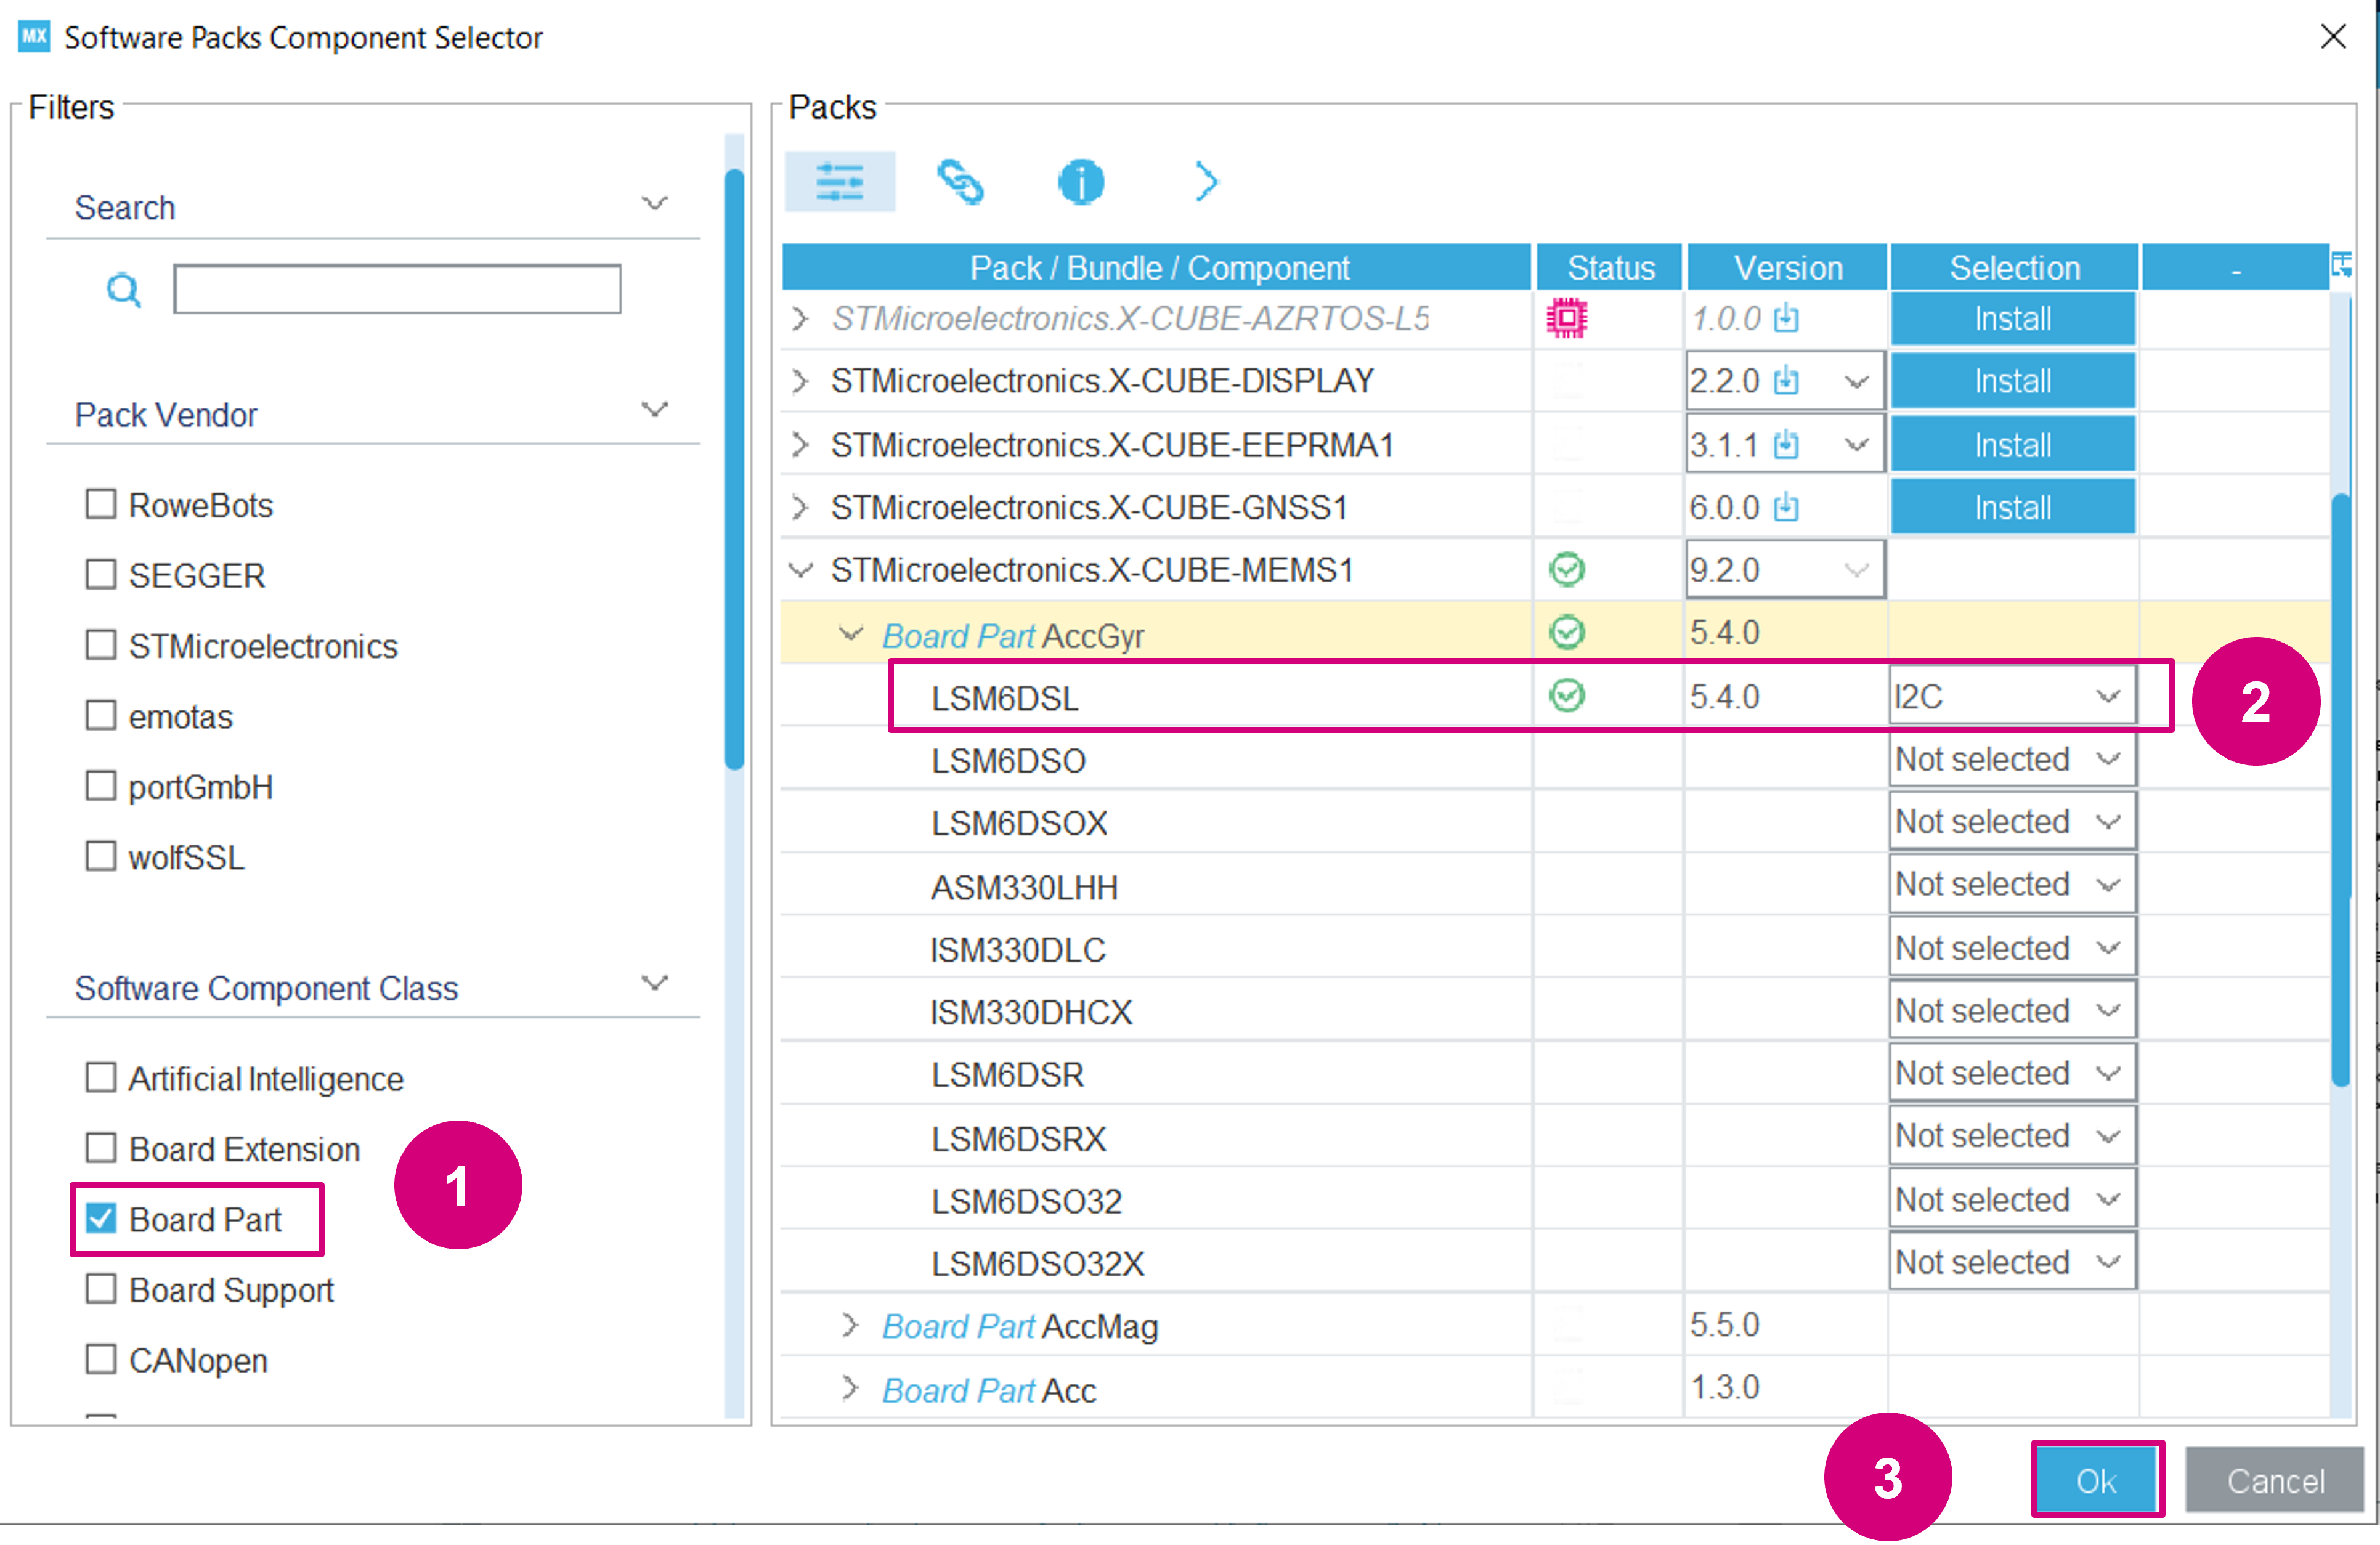This screenshot has width=2380, height=1545.
Task: Click X-CUBE-MEMS1 green check status icon
Action: point(1566,569)
